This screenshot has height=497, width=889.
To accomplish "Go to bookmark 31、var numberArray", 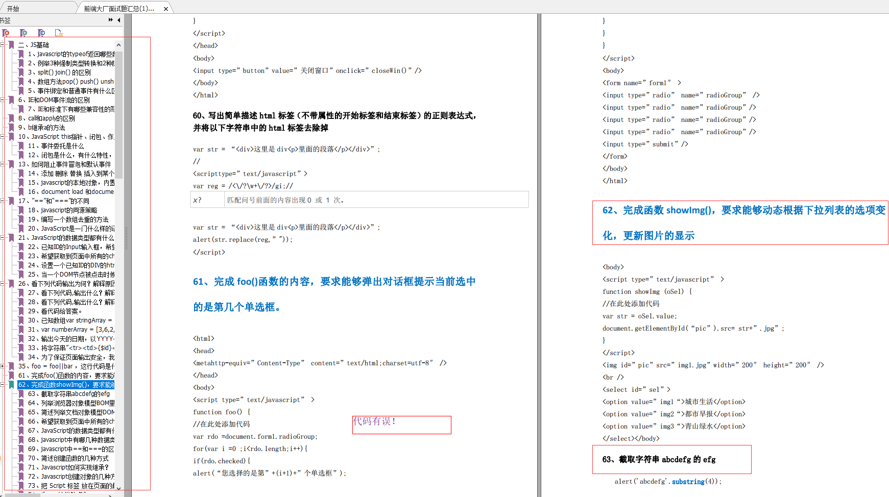I will (x=71, y=330).
